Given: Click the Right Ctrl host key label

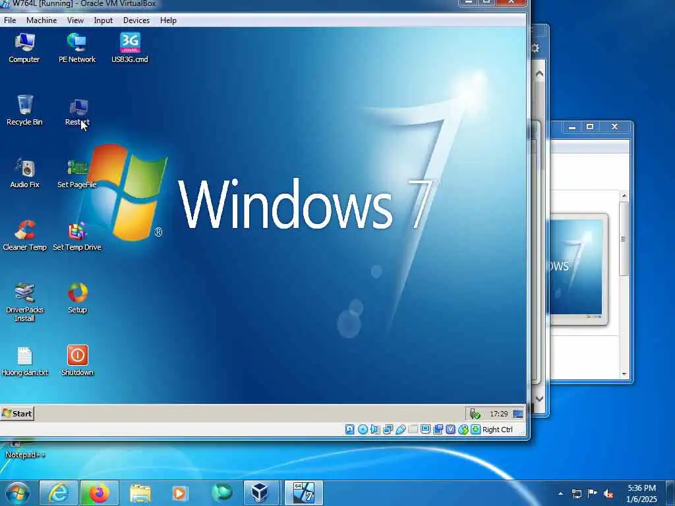Looking at the screenshot, I should 497,430.
